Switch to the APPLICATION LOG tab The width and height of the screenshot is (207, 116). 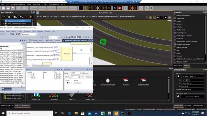[7, 106]
